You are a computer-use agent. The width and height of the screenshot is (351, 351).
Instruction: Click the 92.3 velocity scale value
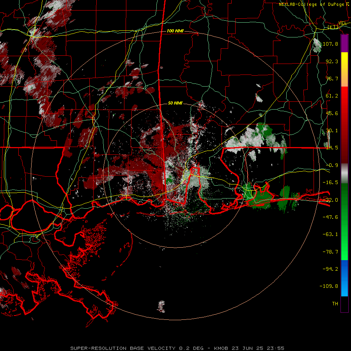[332, 61]
